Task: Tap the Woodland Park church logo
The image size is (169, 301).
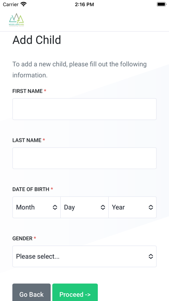Action: tap(16, 20)
